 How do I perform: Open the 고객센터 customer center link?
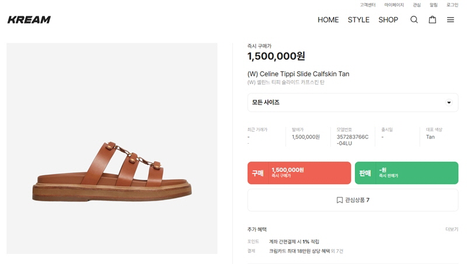(368, 5)
